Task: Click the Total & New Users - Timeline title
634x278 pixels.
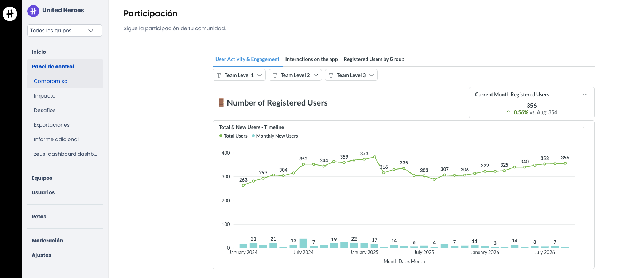Action: coord(251,127)
